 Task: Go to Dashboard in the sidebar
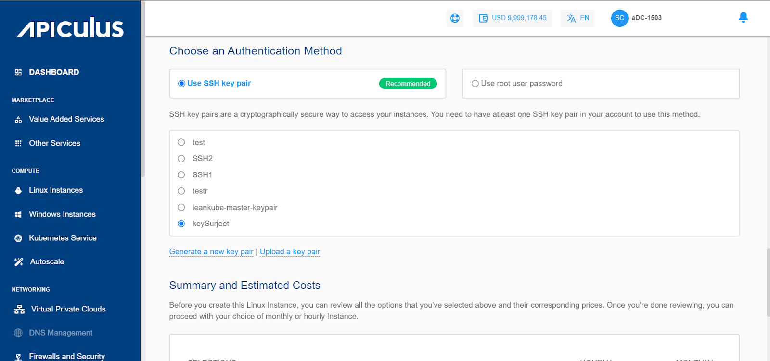pos(54,72)
